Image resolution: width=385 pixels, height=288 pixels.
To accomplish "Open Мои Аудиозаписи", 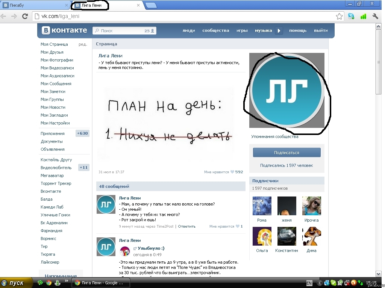I will pos(58,76).
